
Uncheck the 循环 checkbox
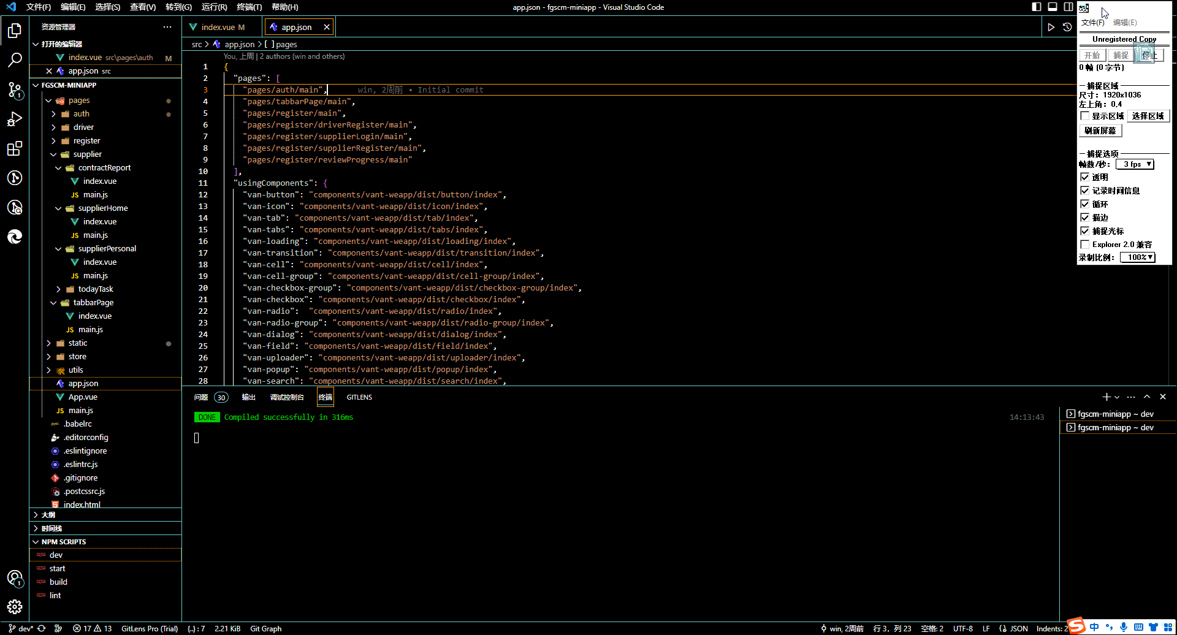(1085, 204)
